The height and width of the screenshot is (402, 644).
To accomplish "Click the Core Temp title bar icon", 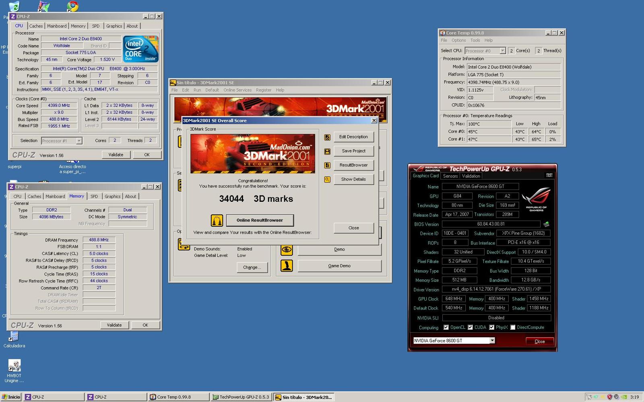I will pos(443,33).
